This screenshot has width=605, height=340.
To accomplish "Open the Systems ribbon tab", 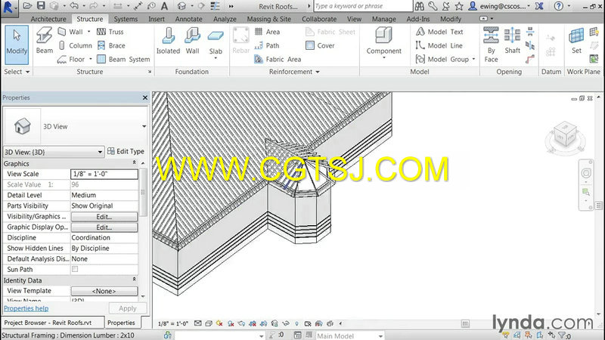I will [x=126, y=19].
